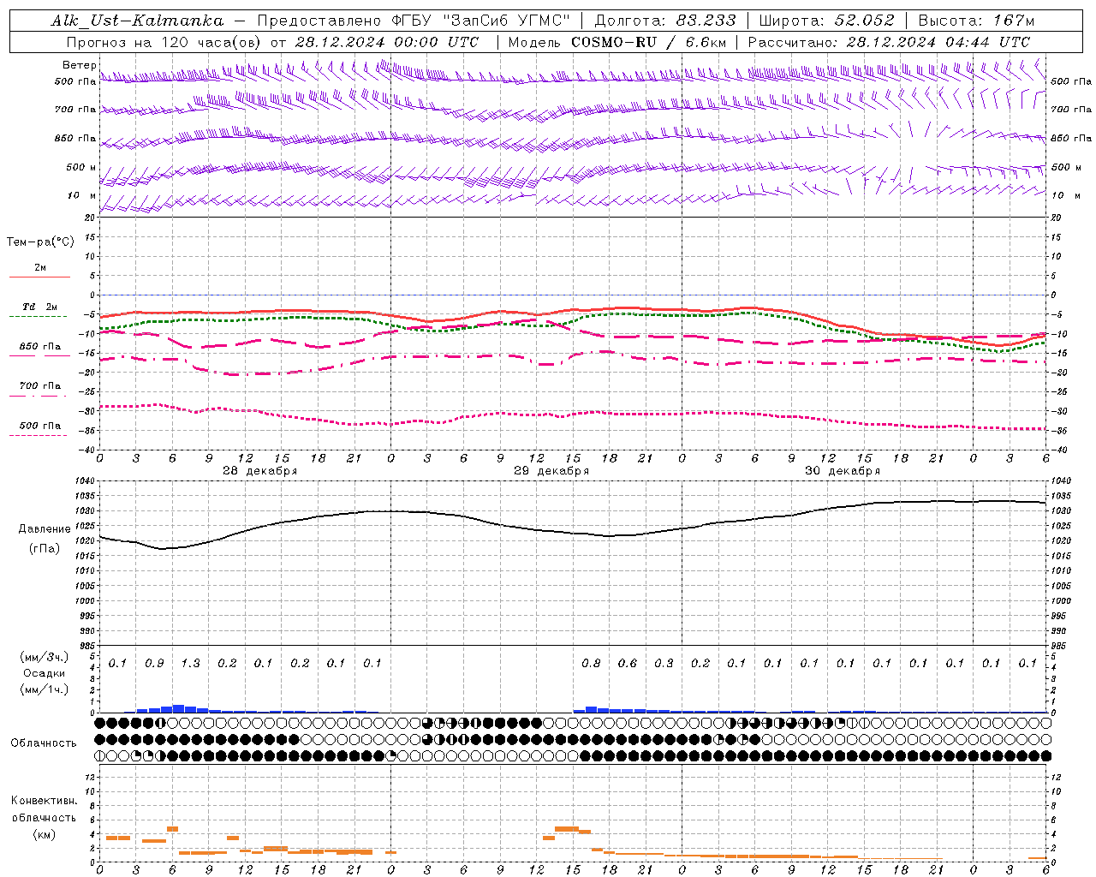Click the '(мм/3ч.)' precipitation unit label
The image size is (1096, 877).
(x=44, y=657)
